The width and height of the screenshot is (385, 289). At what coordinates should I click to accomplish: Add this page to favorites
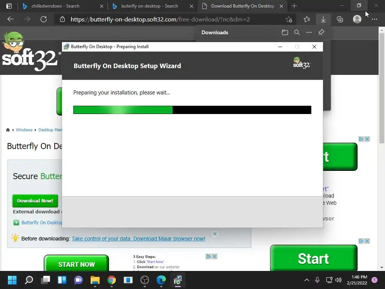(289, 19)
